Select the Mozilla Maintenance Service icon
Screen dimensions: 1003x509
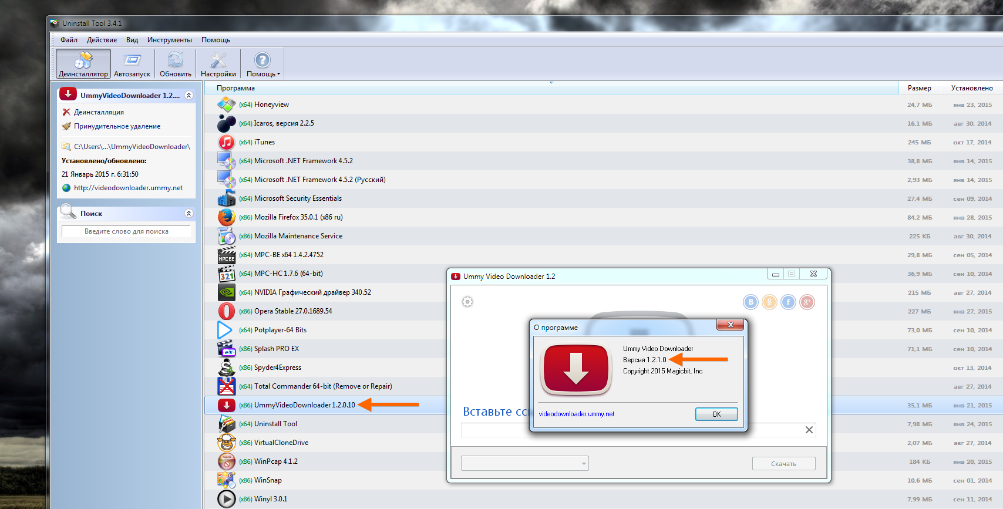tap(226, 236)
